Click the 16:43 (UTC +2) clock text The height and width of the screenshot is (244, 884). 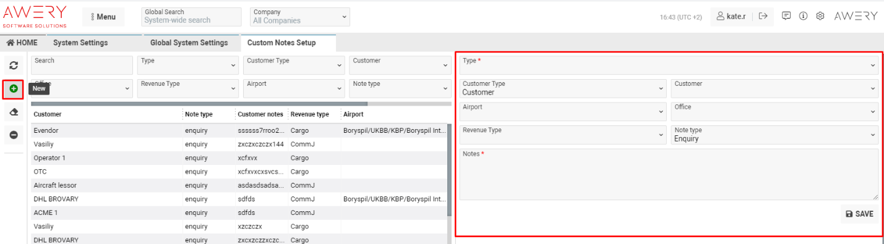[680, 17]
